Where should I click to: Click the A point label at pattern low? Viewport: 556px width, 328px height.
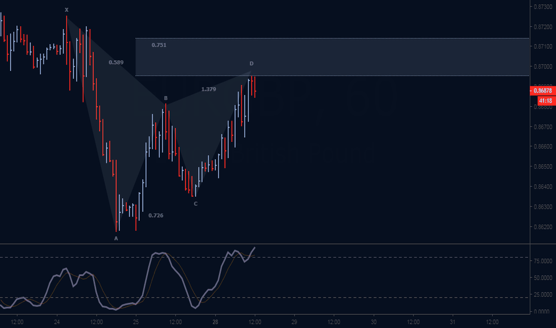click(x=116, y=239)
